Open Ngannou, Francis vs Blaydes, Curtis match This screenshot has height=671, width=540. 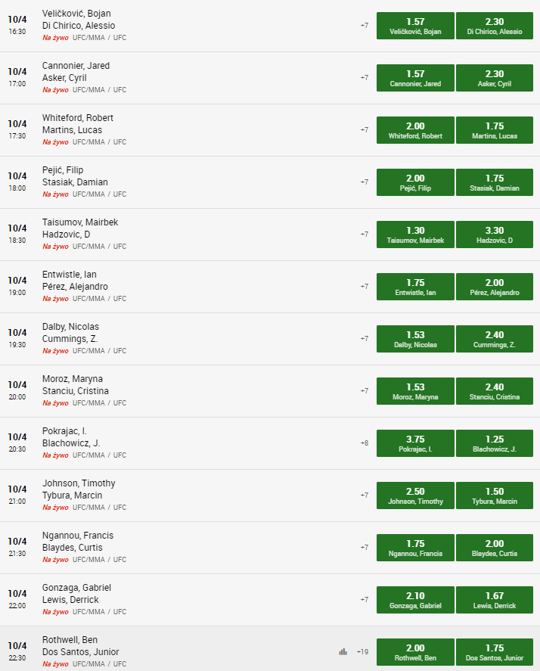click(x=78, y=542)
